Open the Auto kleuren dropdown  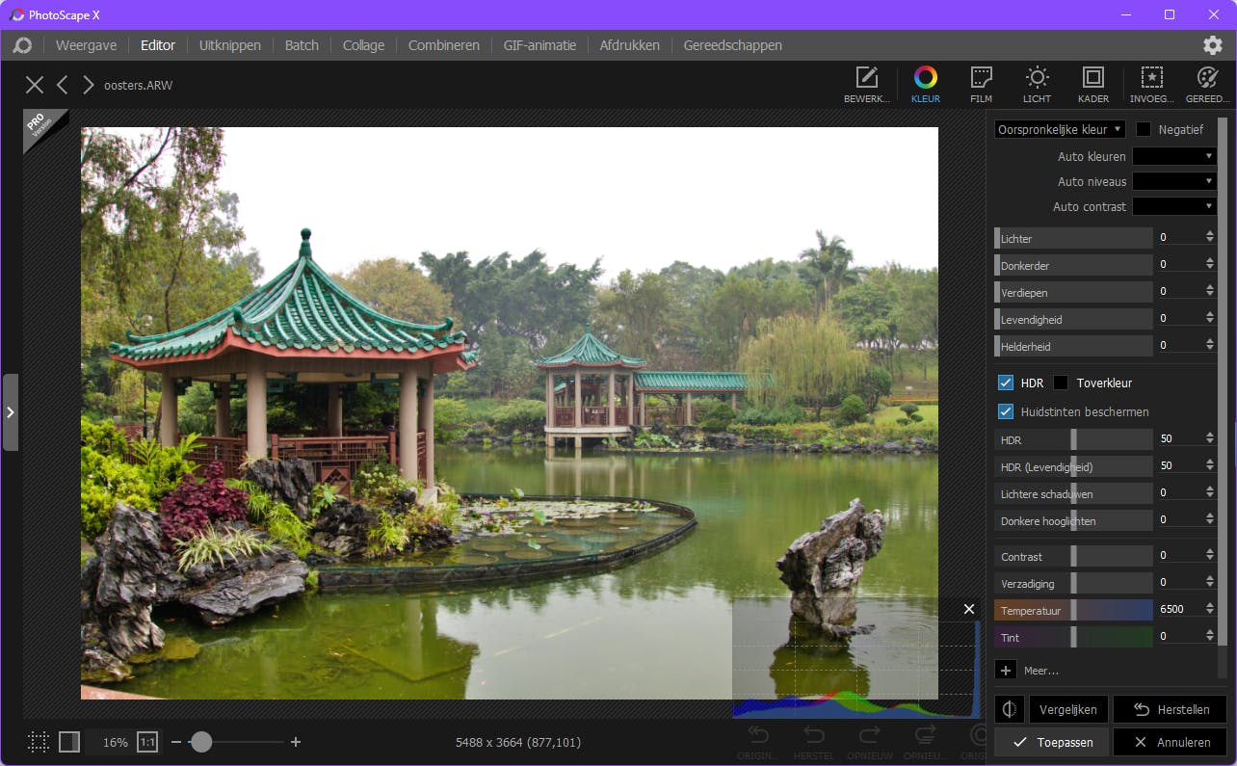(1174, 156)
